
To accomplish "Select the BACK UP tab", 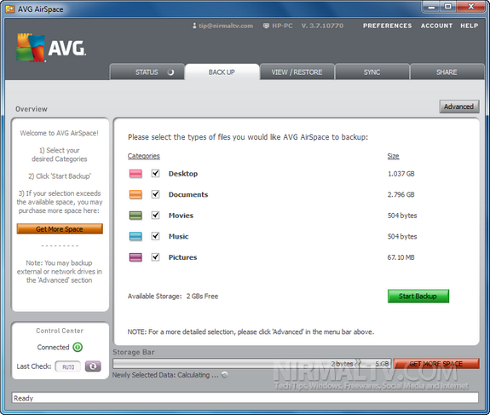I will coord(222,72).
